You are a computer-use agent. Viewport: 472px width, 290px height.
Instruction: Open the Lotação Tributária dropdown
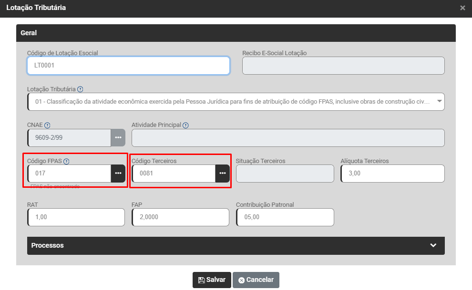(236, 101)
